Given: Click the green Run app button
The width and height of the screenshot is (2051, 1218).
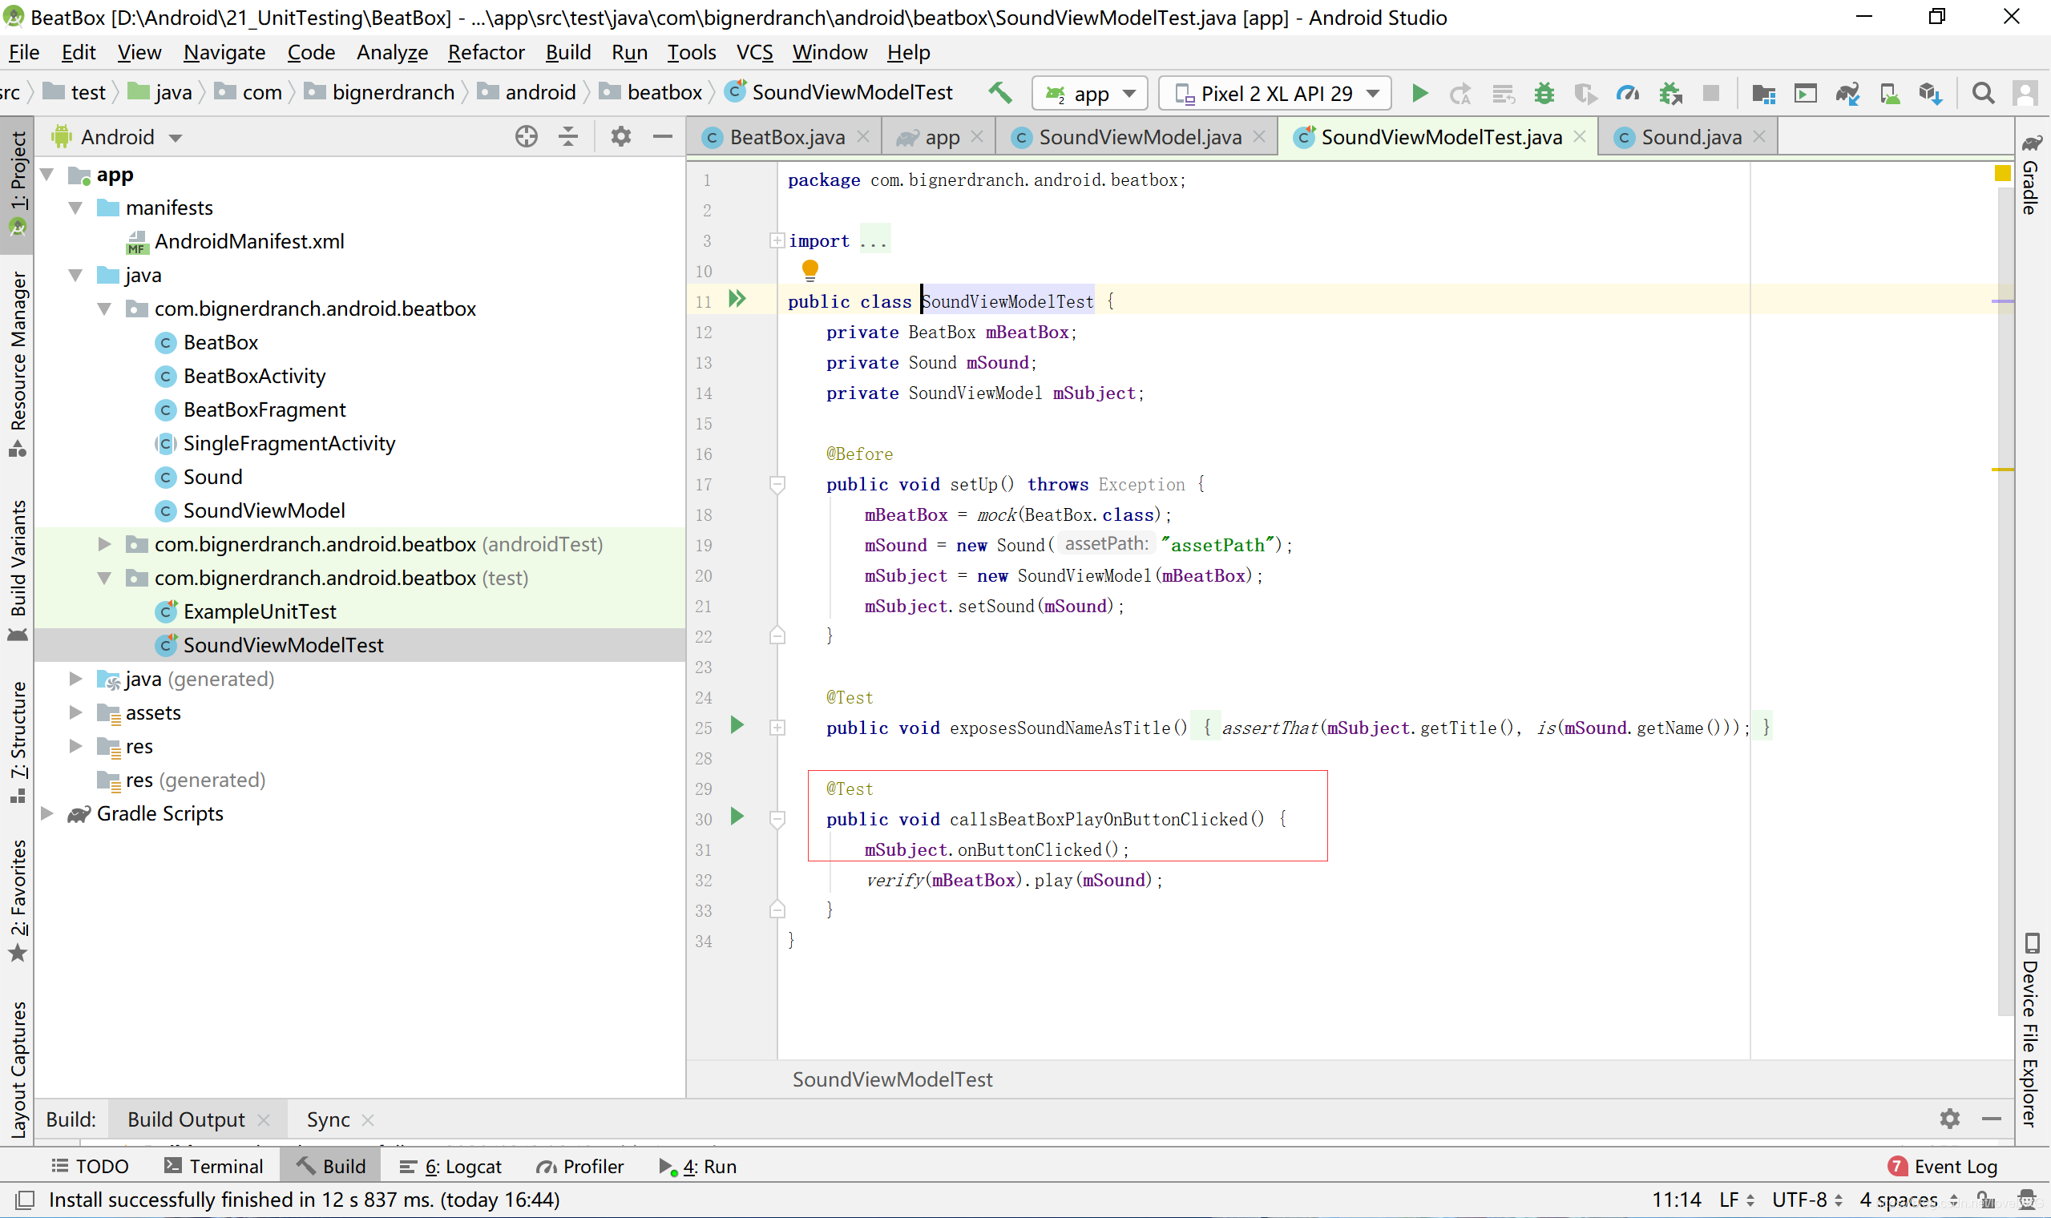Looking at the screenshot, I should point(1420,94).
